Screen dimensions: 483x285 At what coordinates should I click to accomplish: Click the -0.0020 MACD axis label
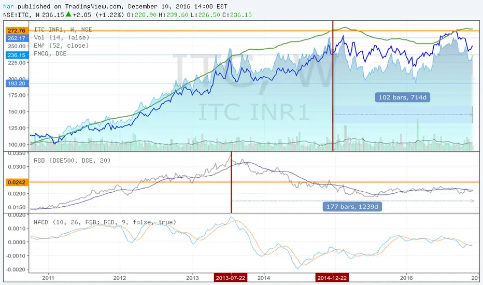16,269
